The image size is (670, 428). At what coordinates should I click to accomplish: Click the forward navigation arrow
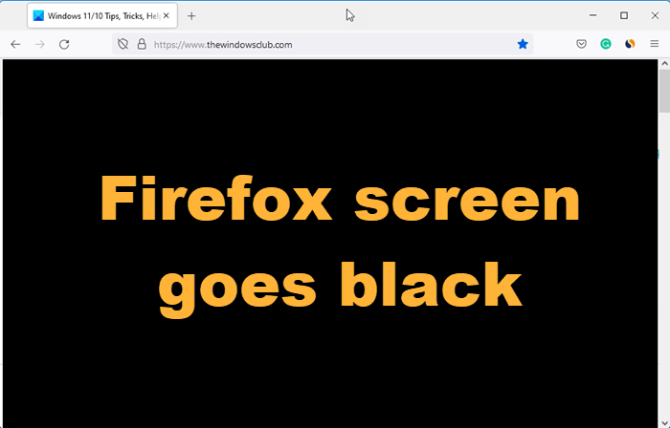(40, 44)
